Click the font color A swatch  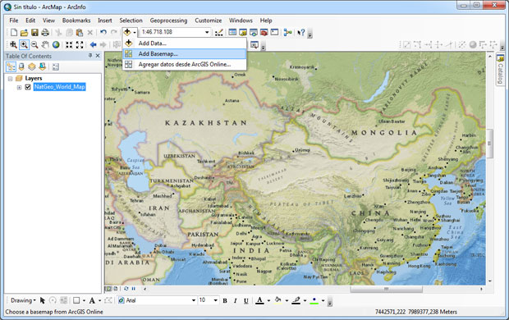(x=259, y=300)
